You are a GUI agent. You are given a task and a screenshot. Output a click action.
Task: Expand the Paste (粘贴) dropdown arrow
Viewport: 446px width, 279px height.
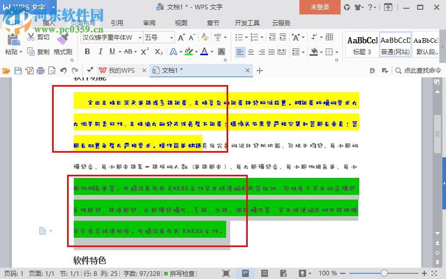click(x=21, y=52)
